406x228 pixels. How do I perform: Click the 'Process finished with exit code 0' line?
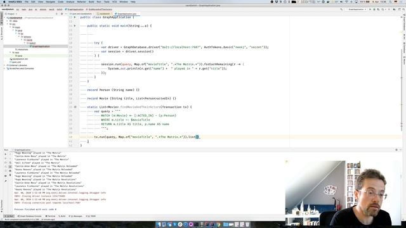coord(36,210)
